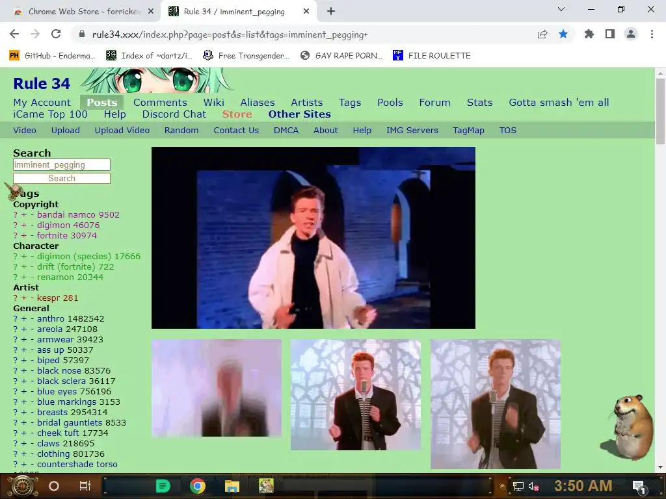Viewport: 666px width, 499px height.
Task: Click the Search button under the input
Action: (62, 178)
